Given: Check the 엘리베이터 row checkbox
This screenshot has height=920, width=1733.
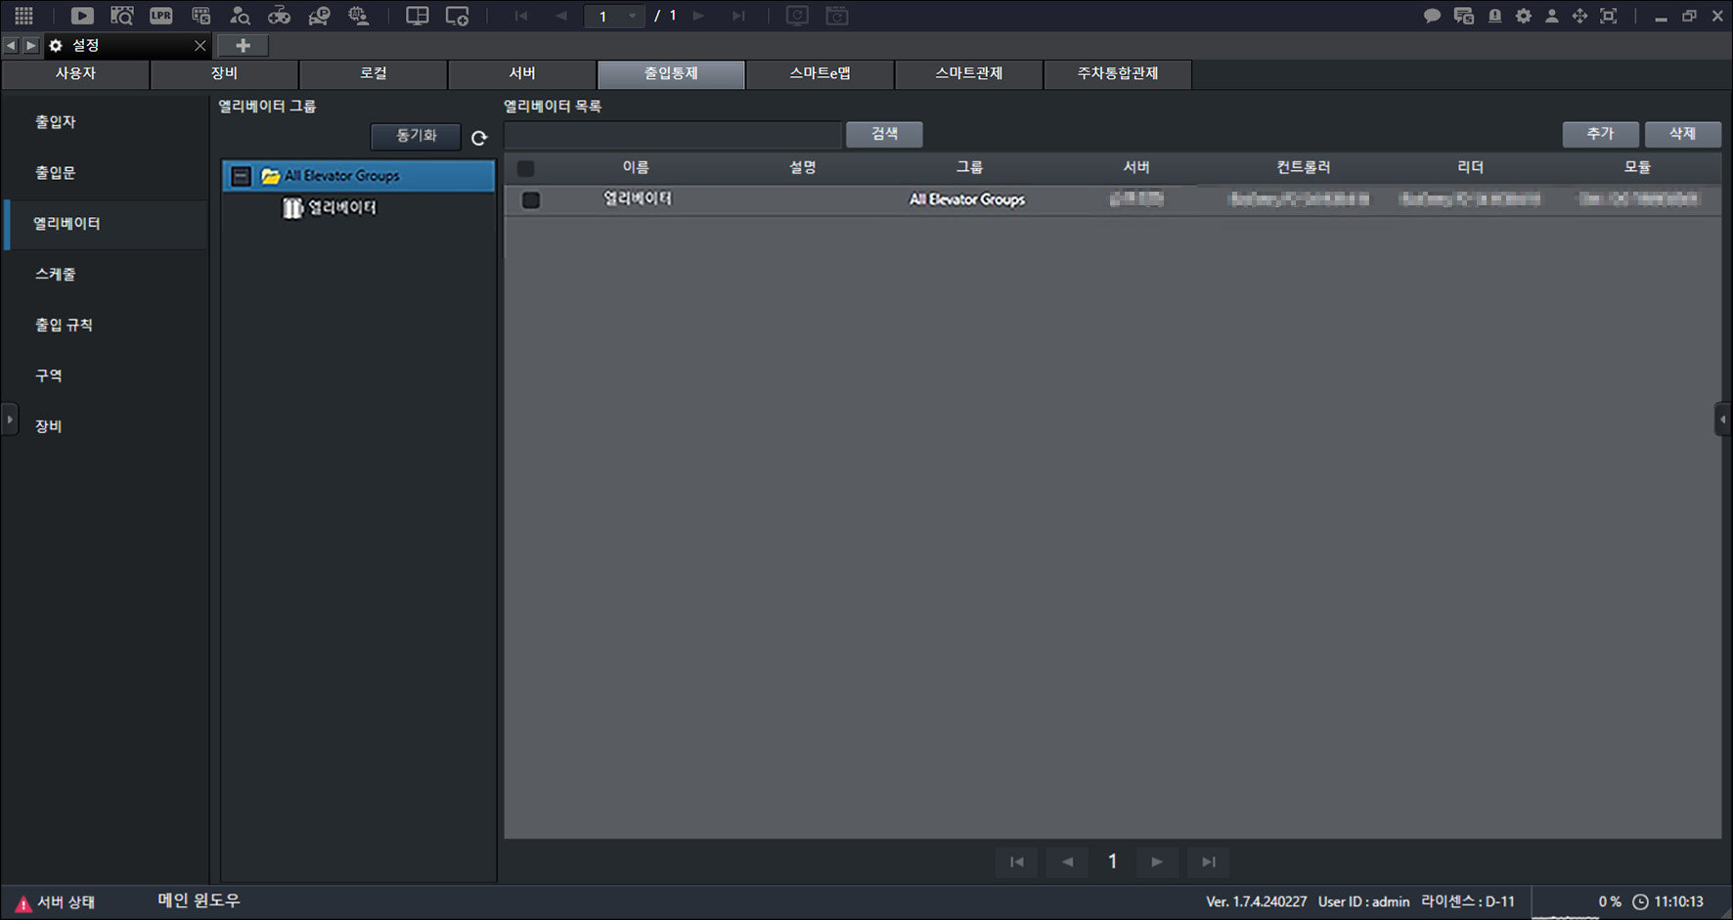Looking at the screenshot, I should [x=531, y=199].
